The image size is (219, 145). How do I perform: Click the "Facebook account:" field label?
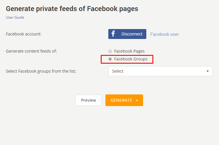[x=24, y=34]
